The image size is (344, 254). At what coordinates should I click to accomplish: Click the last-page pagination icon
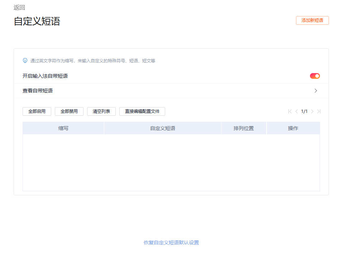pyautogui.click(x=319, y=111)
